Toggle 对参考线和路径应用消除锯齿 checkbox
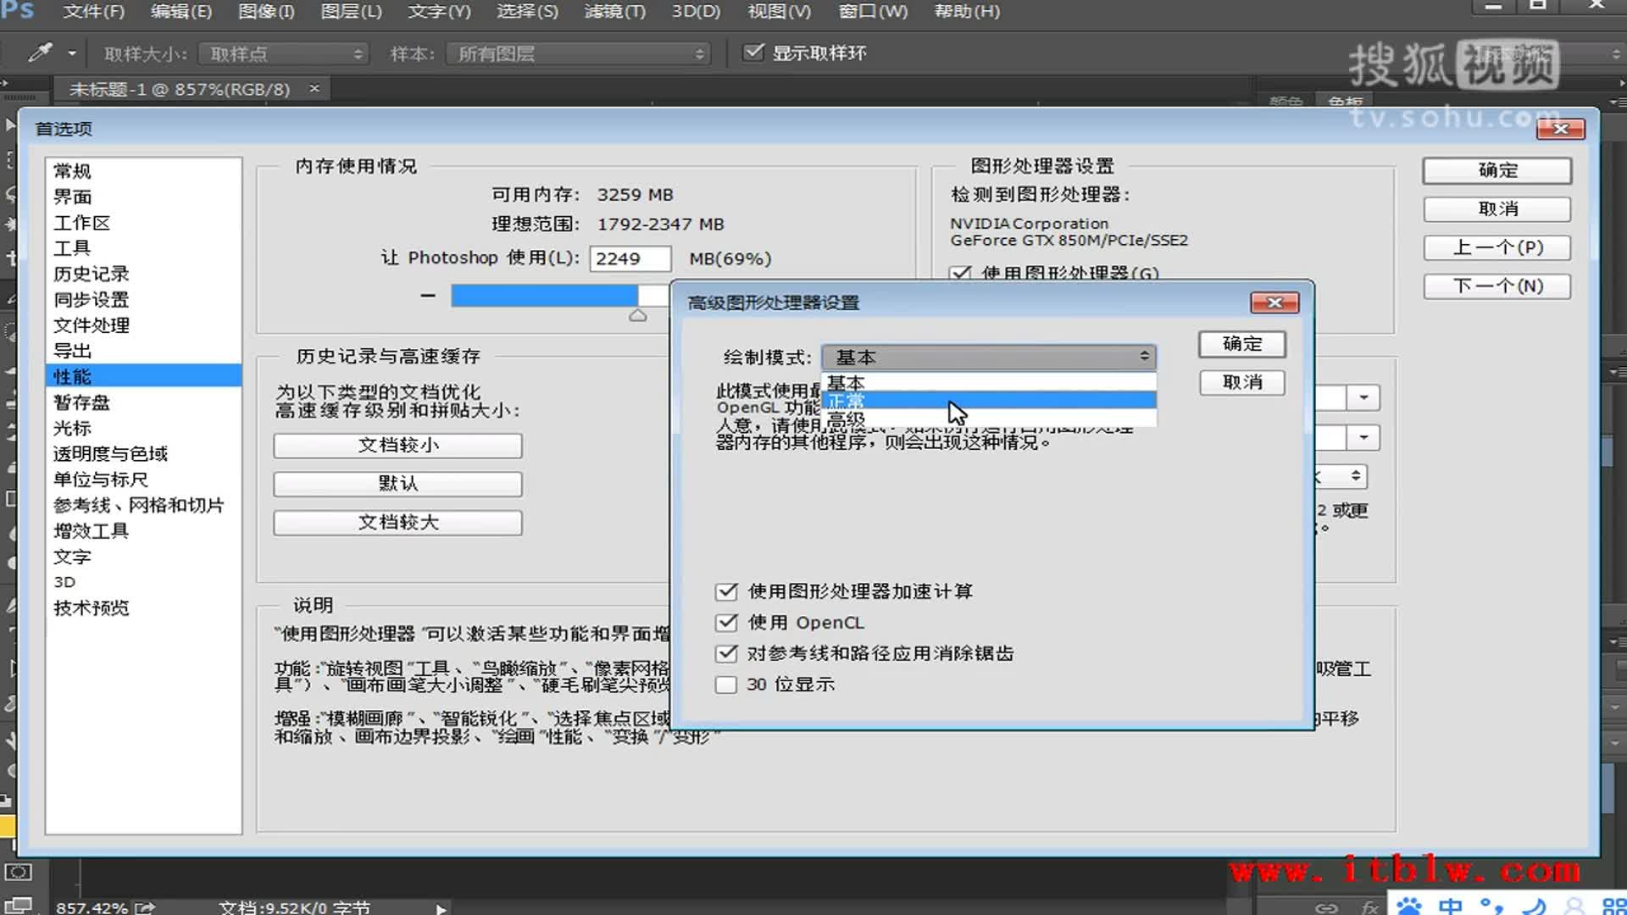 [726, 653]
